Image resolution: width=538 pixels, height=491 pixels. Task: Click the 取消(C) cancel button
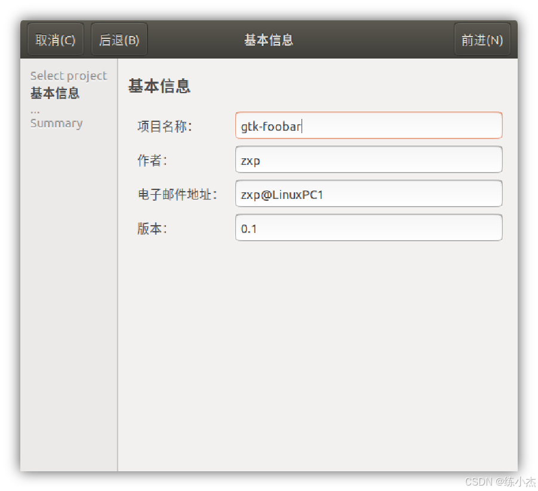[56, 39]
